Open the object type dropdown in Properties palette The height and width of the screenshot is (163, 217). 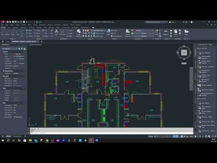click(9, 49)
